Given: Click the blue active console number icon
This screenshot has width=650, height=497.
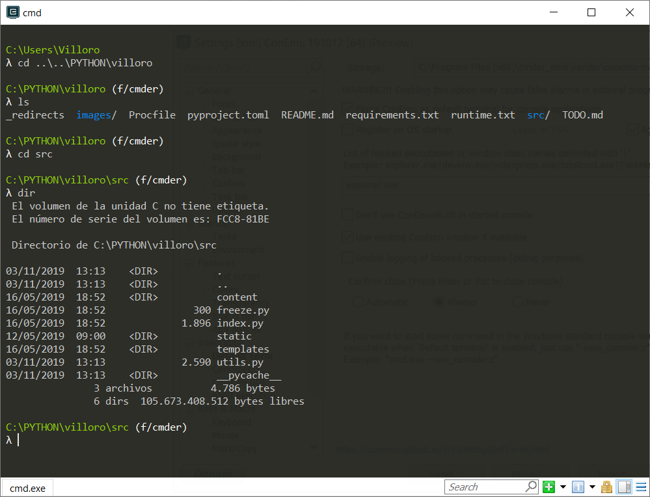Looking at the screenshot, I should (x=578, y=487).
